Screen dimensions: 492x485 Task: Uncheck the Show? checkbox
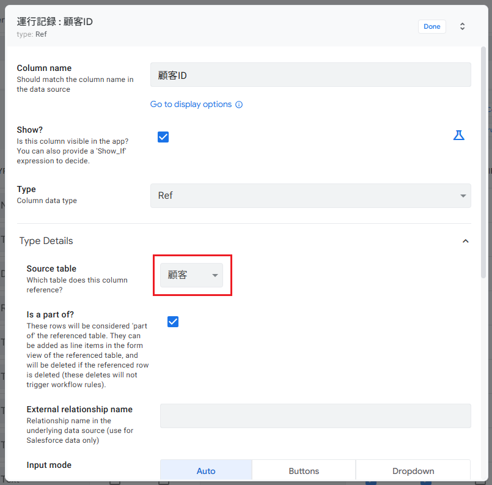pyautogui.click(x=163, y=137)
